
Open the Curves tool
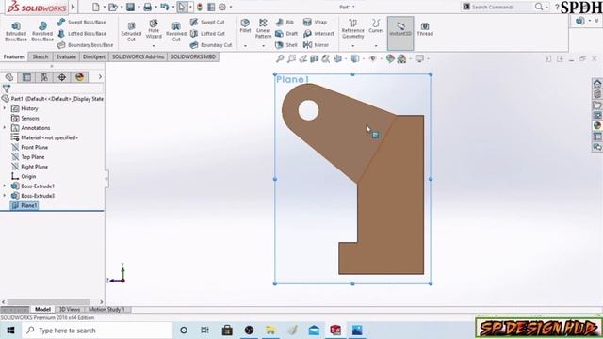pyautogui.click(x=376, y=26)
